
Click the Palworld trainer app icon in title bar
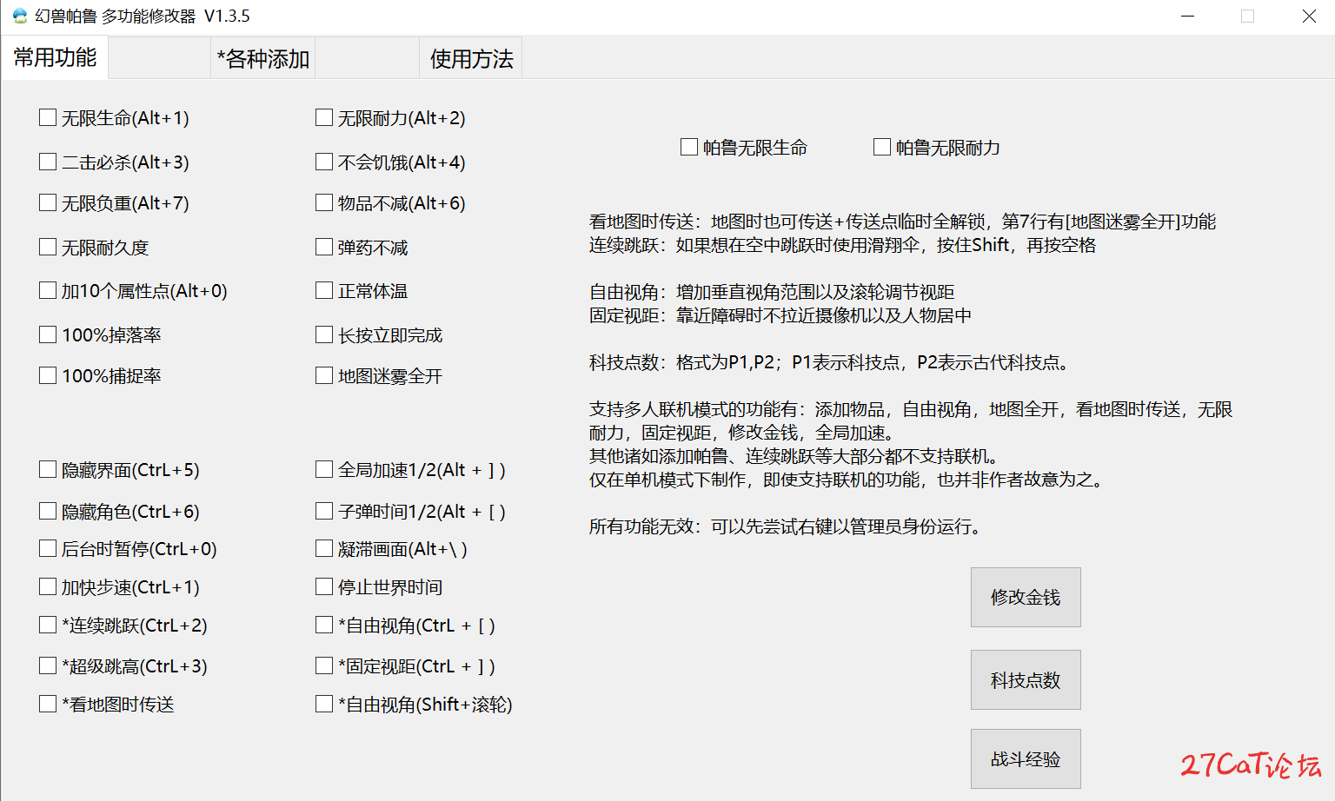tap(19, 16)
